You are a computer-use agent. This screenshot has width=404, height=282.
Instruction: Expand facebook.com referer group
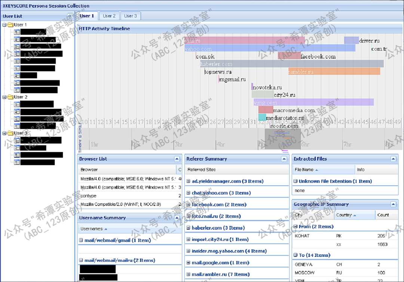[188, 205]
